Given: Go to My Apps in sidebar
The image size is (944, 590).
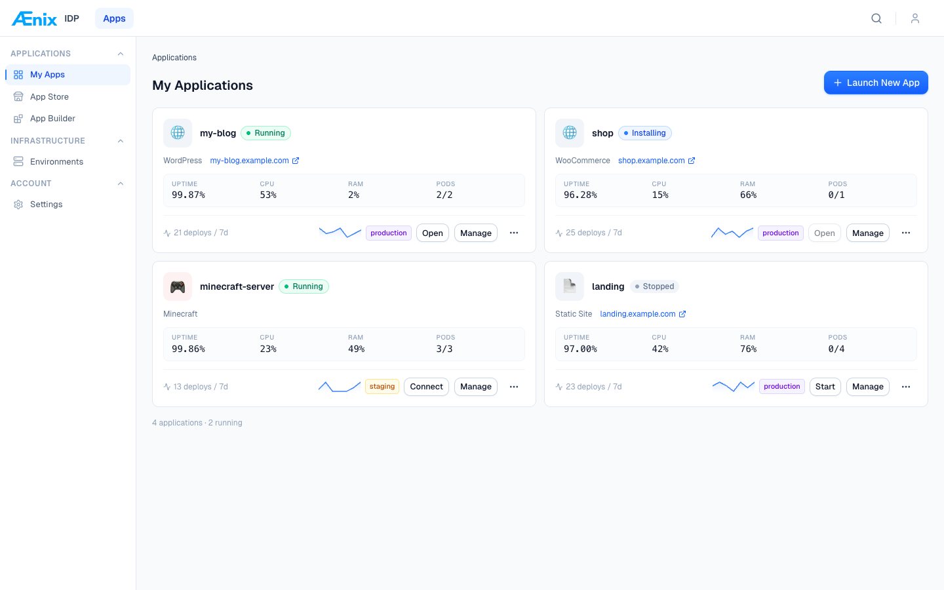Looking at the screenshot, I should [68, 75].
